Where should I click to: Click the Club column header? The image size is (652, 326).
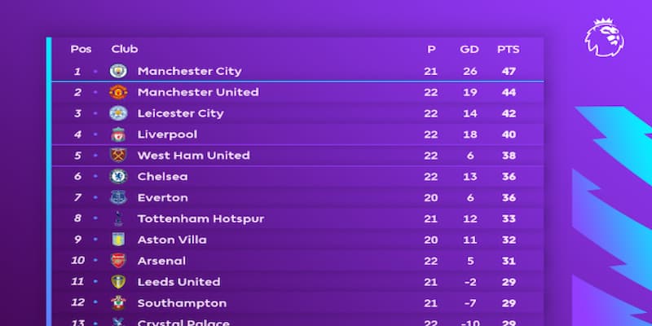point(125,49)
